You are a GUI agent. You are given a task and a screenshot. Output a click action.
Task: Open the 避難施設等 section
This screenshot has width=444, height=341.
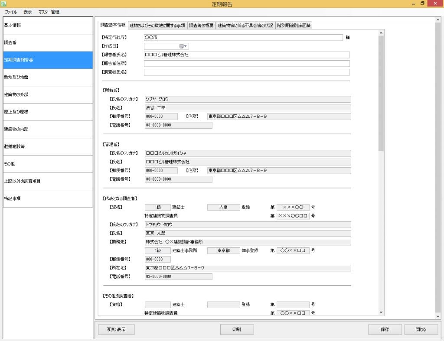(48, 146)
